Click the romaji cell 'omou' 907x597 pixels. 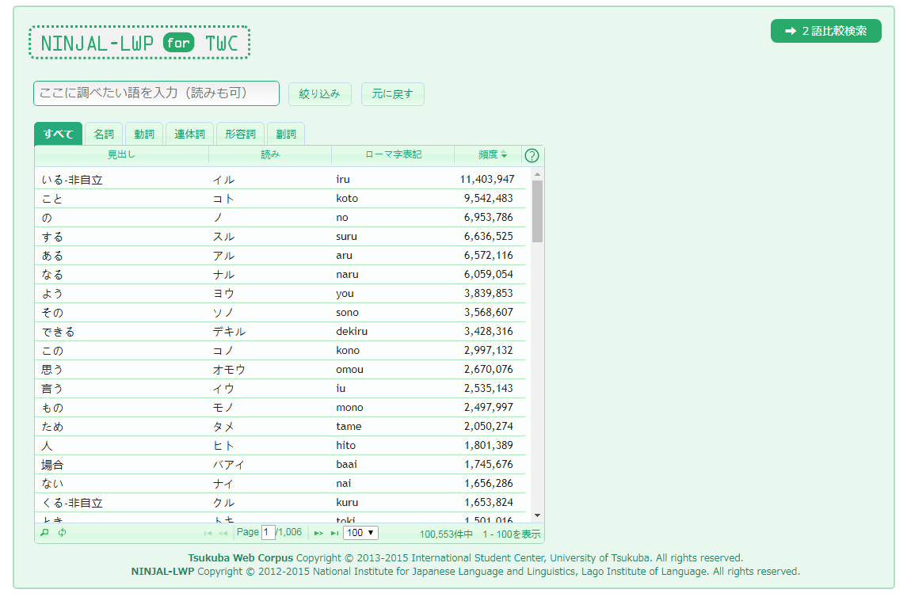(349, 369)
